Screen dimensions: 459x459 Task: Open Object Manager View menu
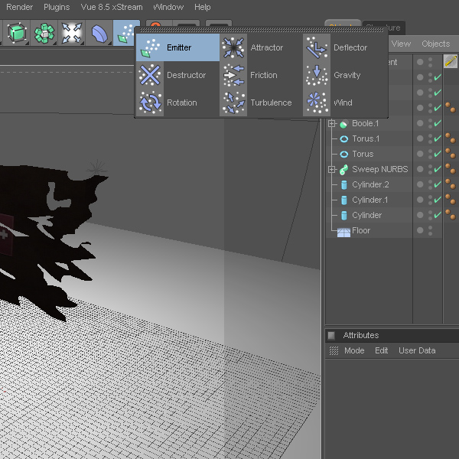pyautogui.click(x=401, y=44)
